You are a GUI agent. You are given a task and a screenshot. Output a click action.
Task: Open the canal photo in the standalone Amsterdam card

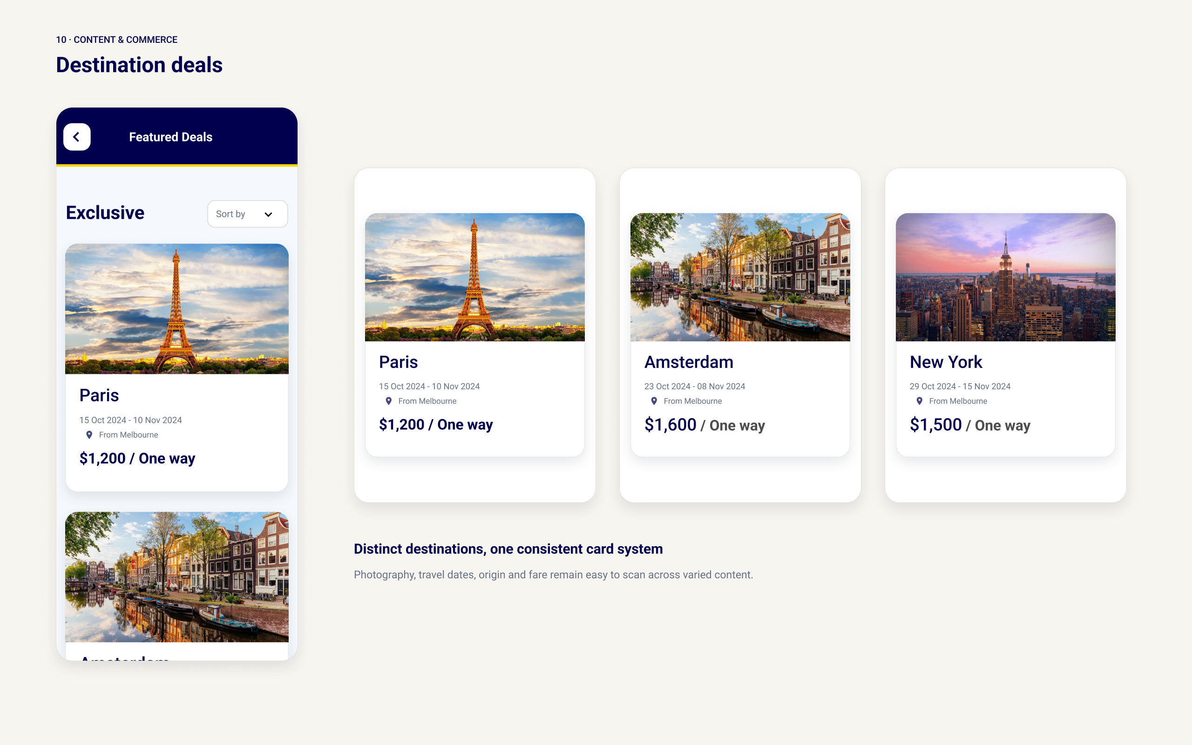click(740, 277)
